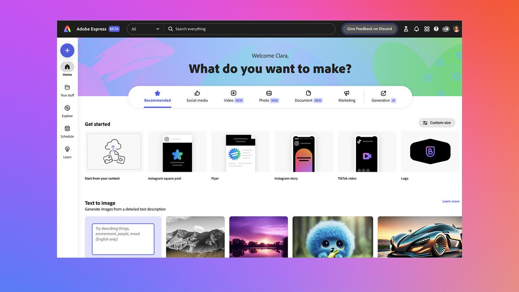Open the Creative Cloud icon

tap(446, 29)
